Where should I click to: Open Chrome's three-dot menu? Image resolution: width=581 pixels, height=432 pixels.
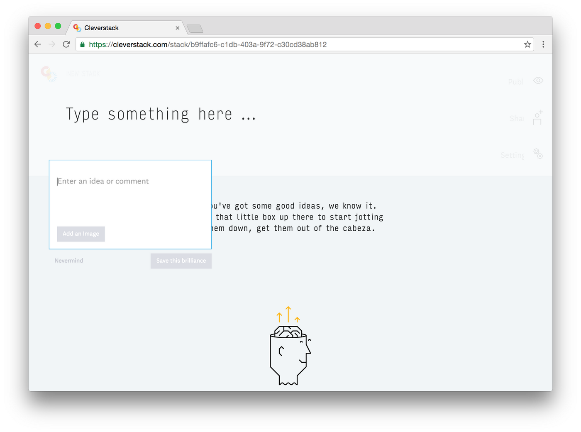point(543,44)
